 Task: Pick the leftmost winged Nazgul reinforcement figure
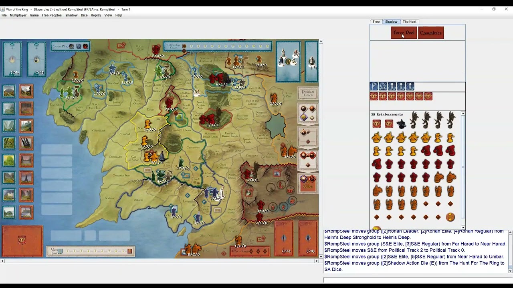(x=414, y=120)
